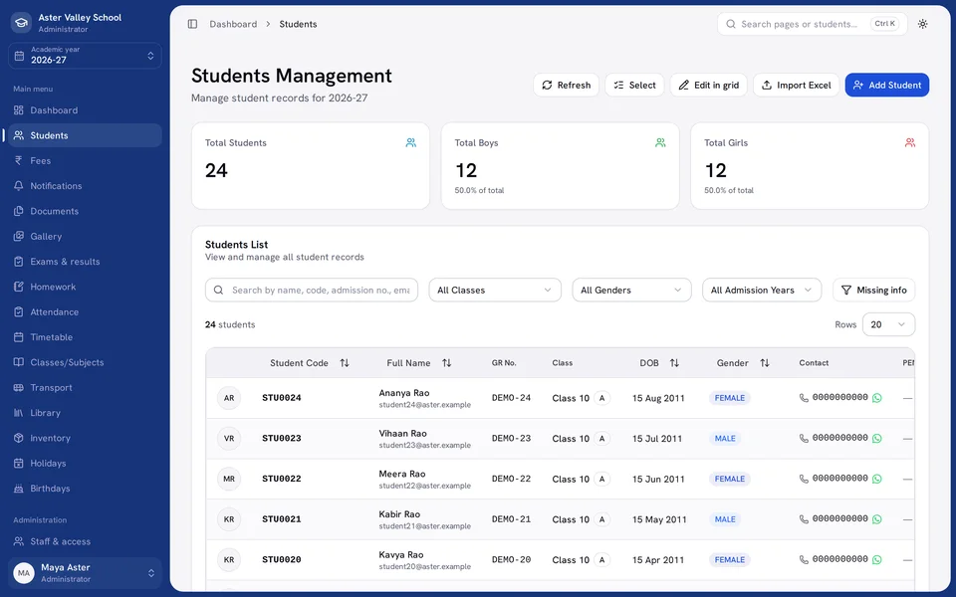Click the FEMALE badge in Ananya Rao's row
Screen dimensions: 956x597
point(729,398)
